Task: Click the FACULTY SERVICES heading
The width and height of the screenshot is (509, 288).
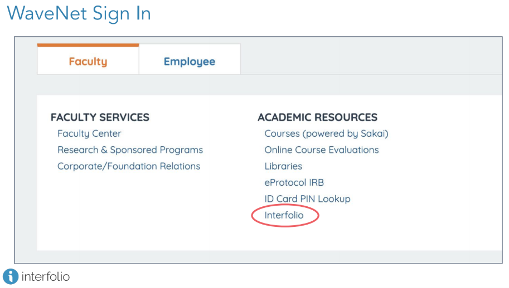Action: pyautogui.click(x=100, y=117)
